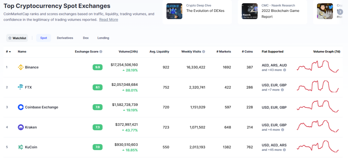Click the Coinbase Exchange logo icon

[x=21, y=107]
